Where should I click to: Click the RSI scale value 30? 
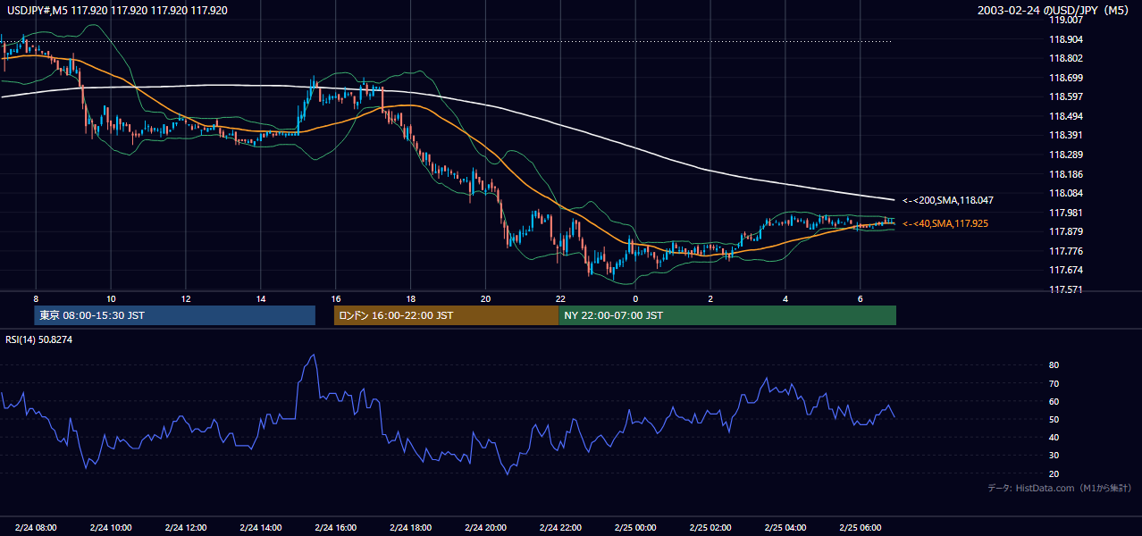pos(1054,456)
